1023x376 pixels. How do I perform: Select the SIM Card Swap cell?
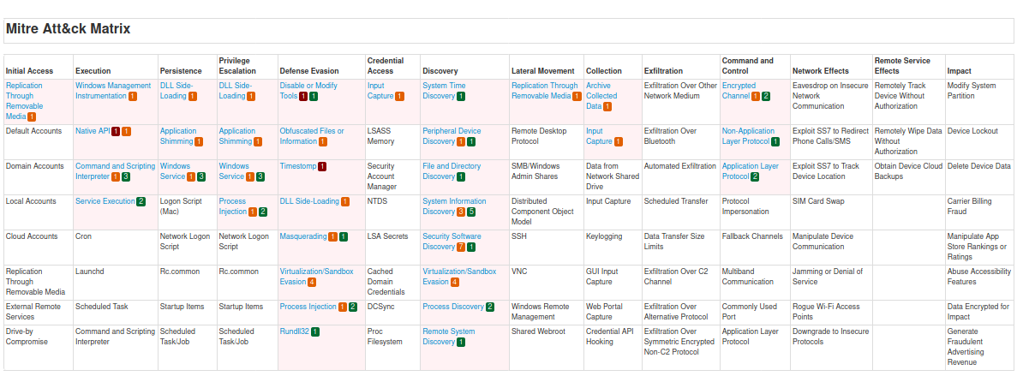(x=831, y=212)
